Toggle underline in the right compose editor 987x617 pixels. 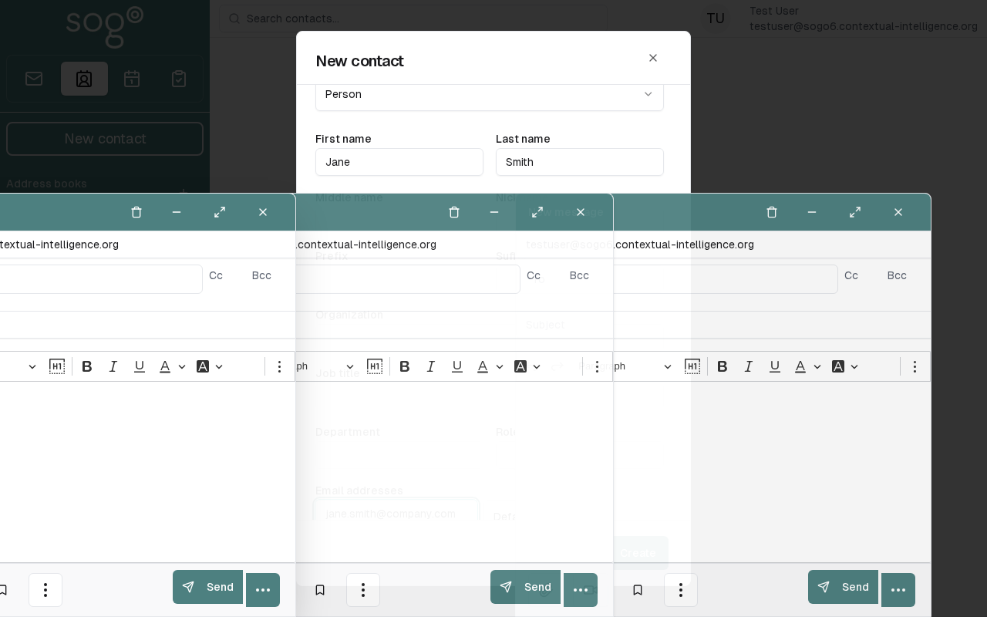[x=775, y=366]
